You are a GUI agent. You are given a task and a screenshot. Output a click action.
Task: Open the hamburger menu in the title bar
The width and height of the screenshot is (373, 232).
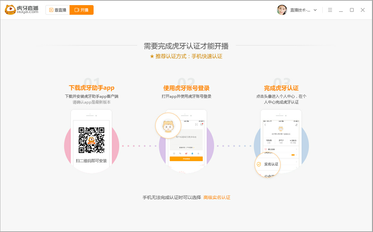[330, 10]
